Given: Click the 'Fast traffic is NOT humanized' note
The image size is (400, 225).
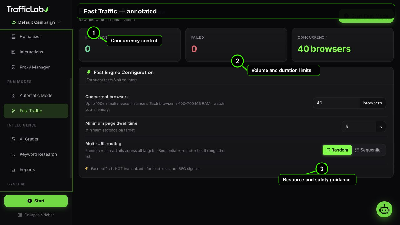Looking at the screenshot, I should tap(146, 169).
